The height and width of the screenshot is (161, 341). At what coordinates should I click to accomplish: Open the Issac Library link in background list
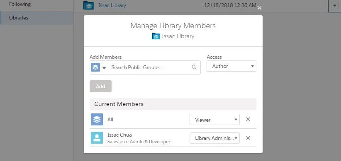pyautogui.click(x=112, y=5)
